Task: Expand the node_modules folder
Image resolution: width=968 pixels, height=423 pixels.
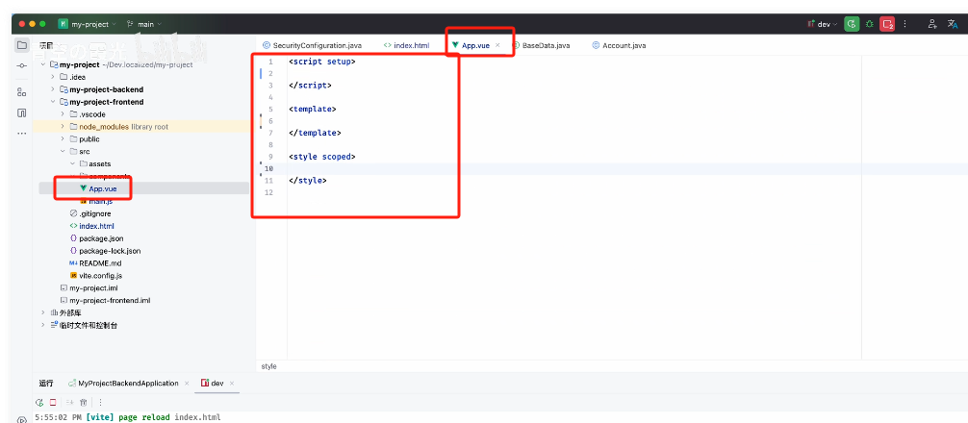Action: (63, 126)
